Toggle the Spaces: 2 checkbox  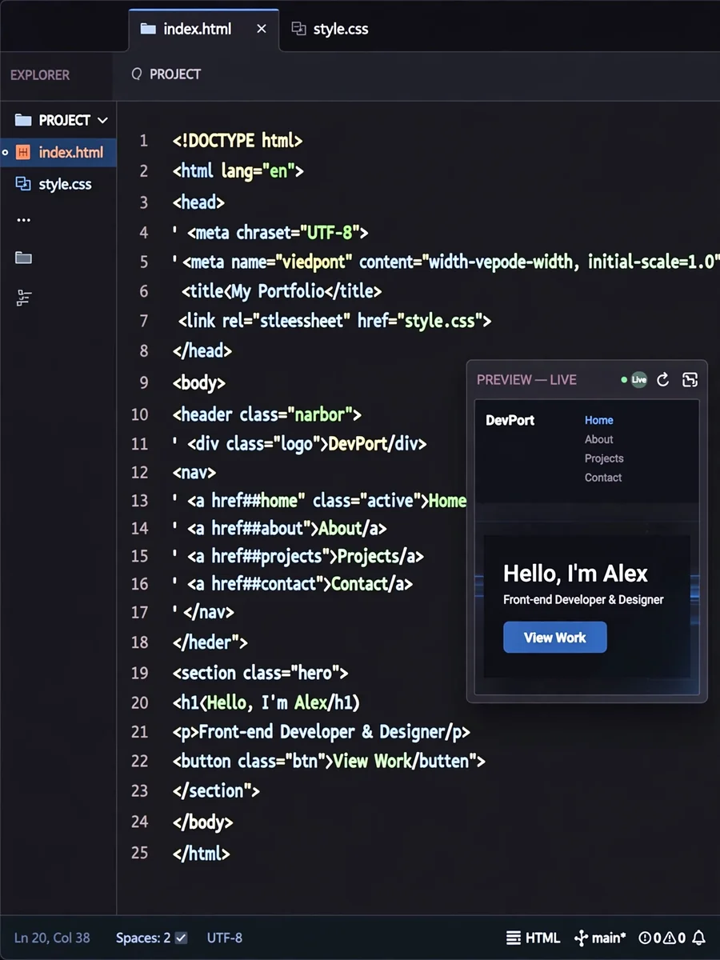coord(182,938)
